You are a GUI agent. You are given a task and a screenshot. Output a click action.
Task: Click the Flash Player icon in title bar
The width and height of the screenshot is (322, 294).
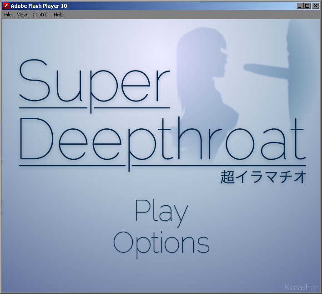tap(6, 6)
